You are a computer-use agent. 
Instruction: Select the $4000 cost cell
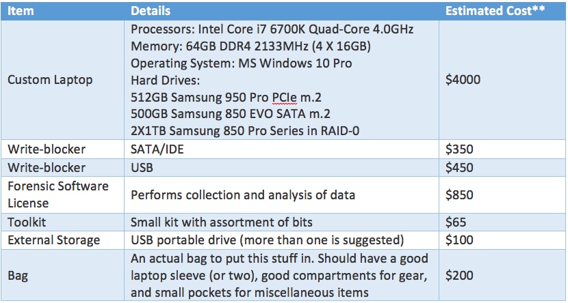point(463,80)
